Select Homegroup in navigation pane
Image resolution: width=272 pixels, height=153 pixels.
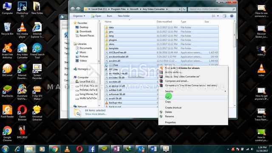(84, 69)
